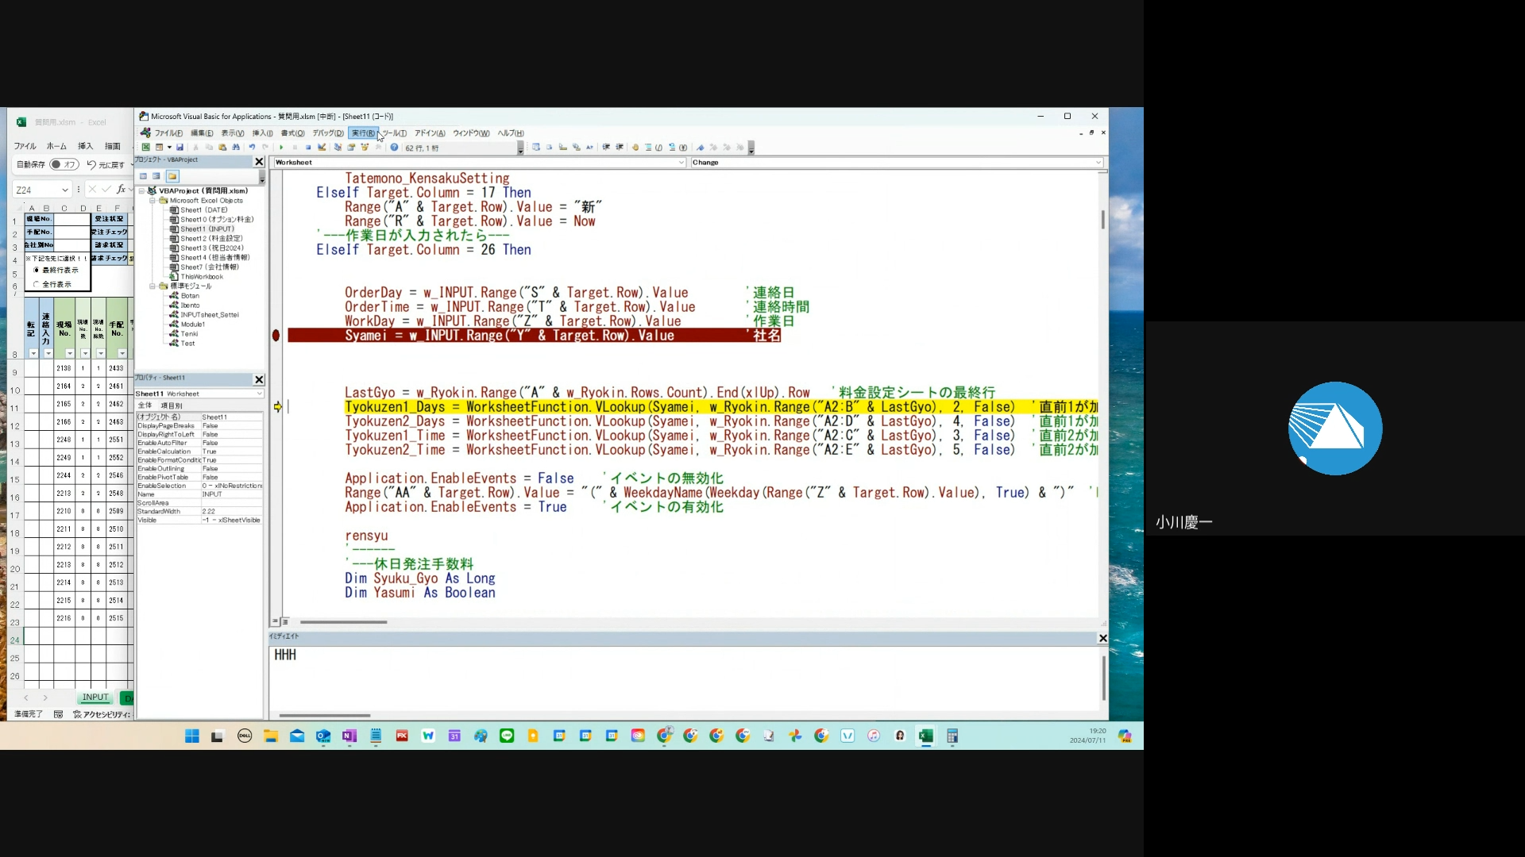
Task: Toggle the 自動保存 AutoSave switch
Action: (x=64, y=165)
